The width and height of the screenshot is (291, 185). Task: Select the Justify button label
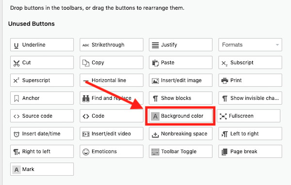click(x=169, y=45)
